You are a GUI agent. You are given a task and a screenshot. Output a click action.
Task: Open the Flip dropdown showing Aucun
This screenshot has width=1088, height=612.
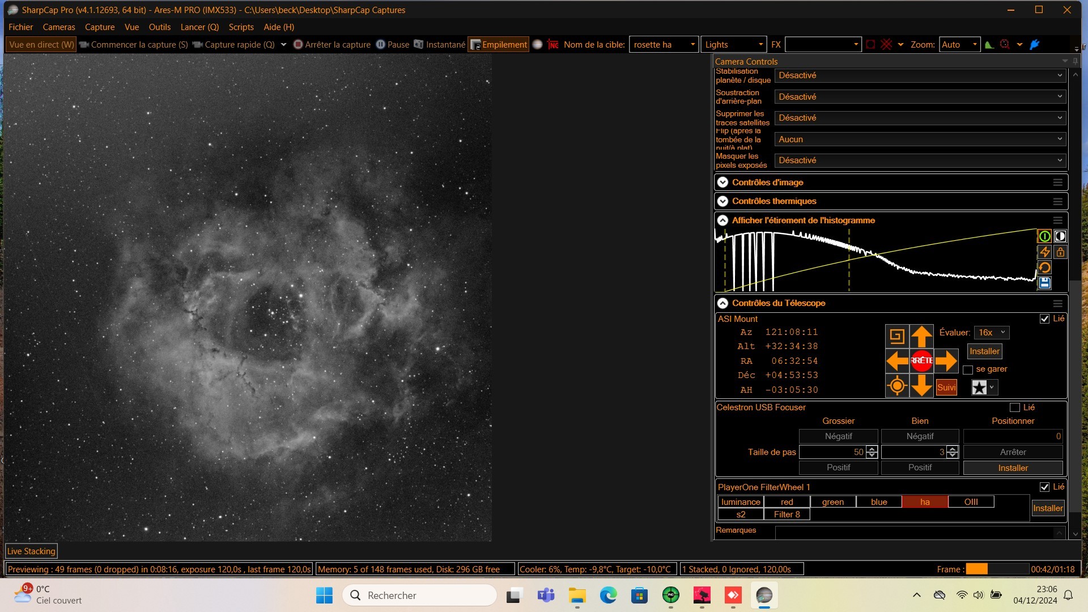click(x=920, y=139)
